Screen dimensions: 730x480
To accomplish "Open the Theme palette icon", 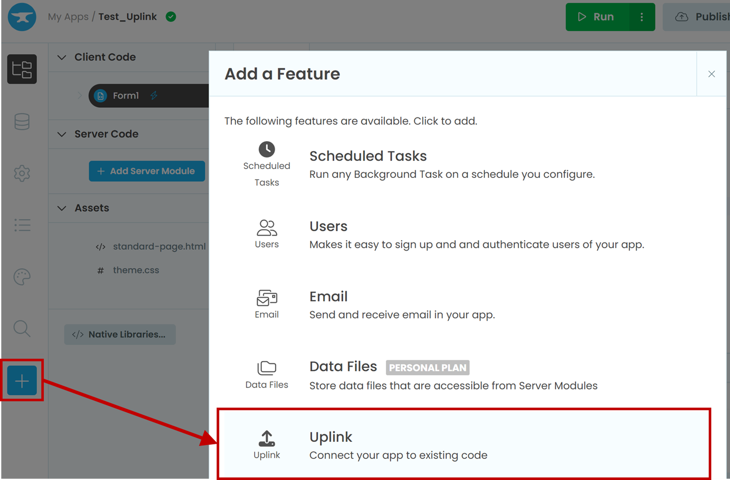I will pyautogui.click(x=22, y=277).
